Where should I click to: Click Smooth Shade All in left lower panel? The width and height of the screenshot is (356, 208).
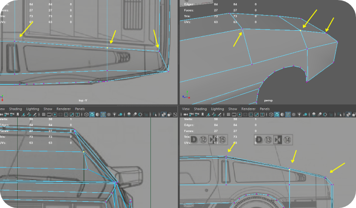[92, 114]
